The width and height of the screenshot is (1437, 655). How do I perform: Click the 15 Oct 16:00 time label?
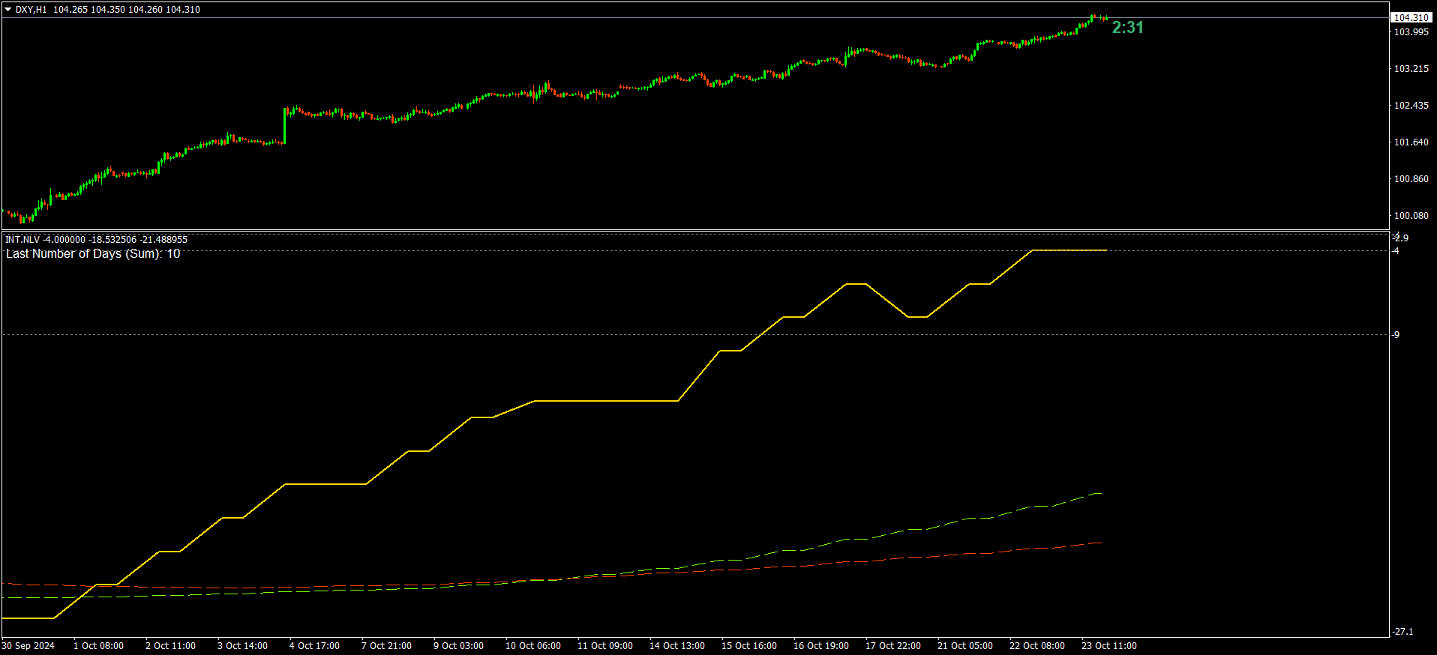tap(748, 646)
